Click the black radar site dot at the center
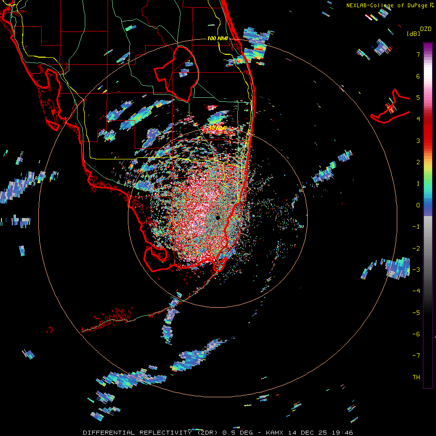 point(218,218)
